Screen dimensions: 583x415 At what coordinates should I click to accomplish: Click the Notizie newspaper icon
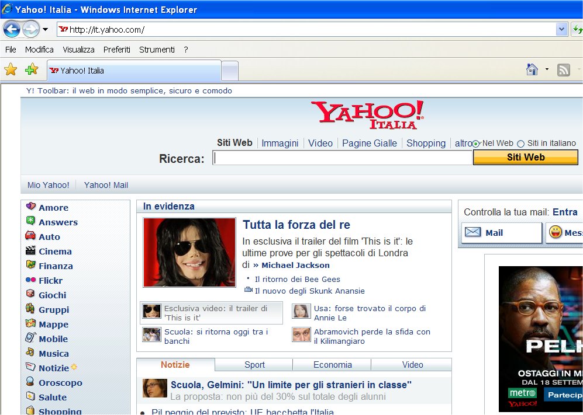30,367
